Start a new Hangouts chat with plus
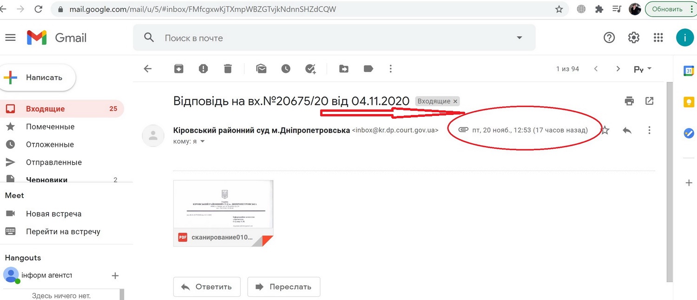The width and height of the screenshot is (697, 300). coord(115,276)
